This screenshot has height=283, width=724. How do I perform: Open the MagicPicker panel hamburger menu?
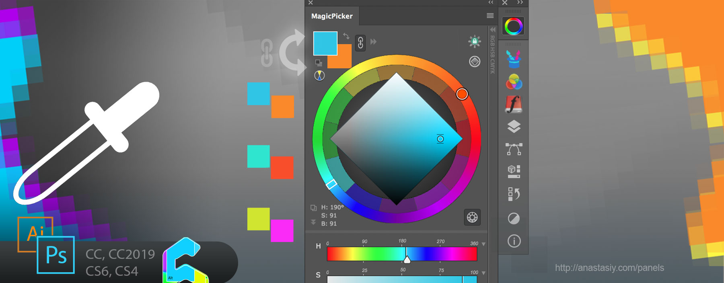coord(490,16)
